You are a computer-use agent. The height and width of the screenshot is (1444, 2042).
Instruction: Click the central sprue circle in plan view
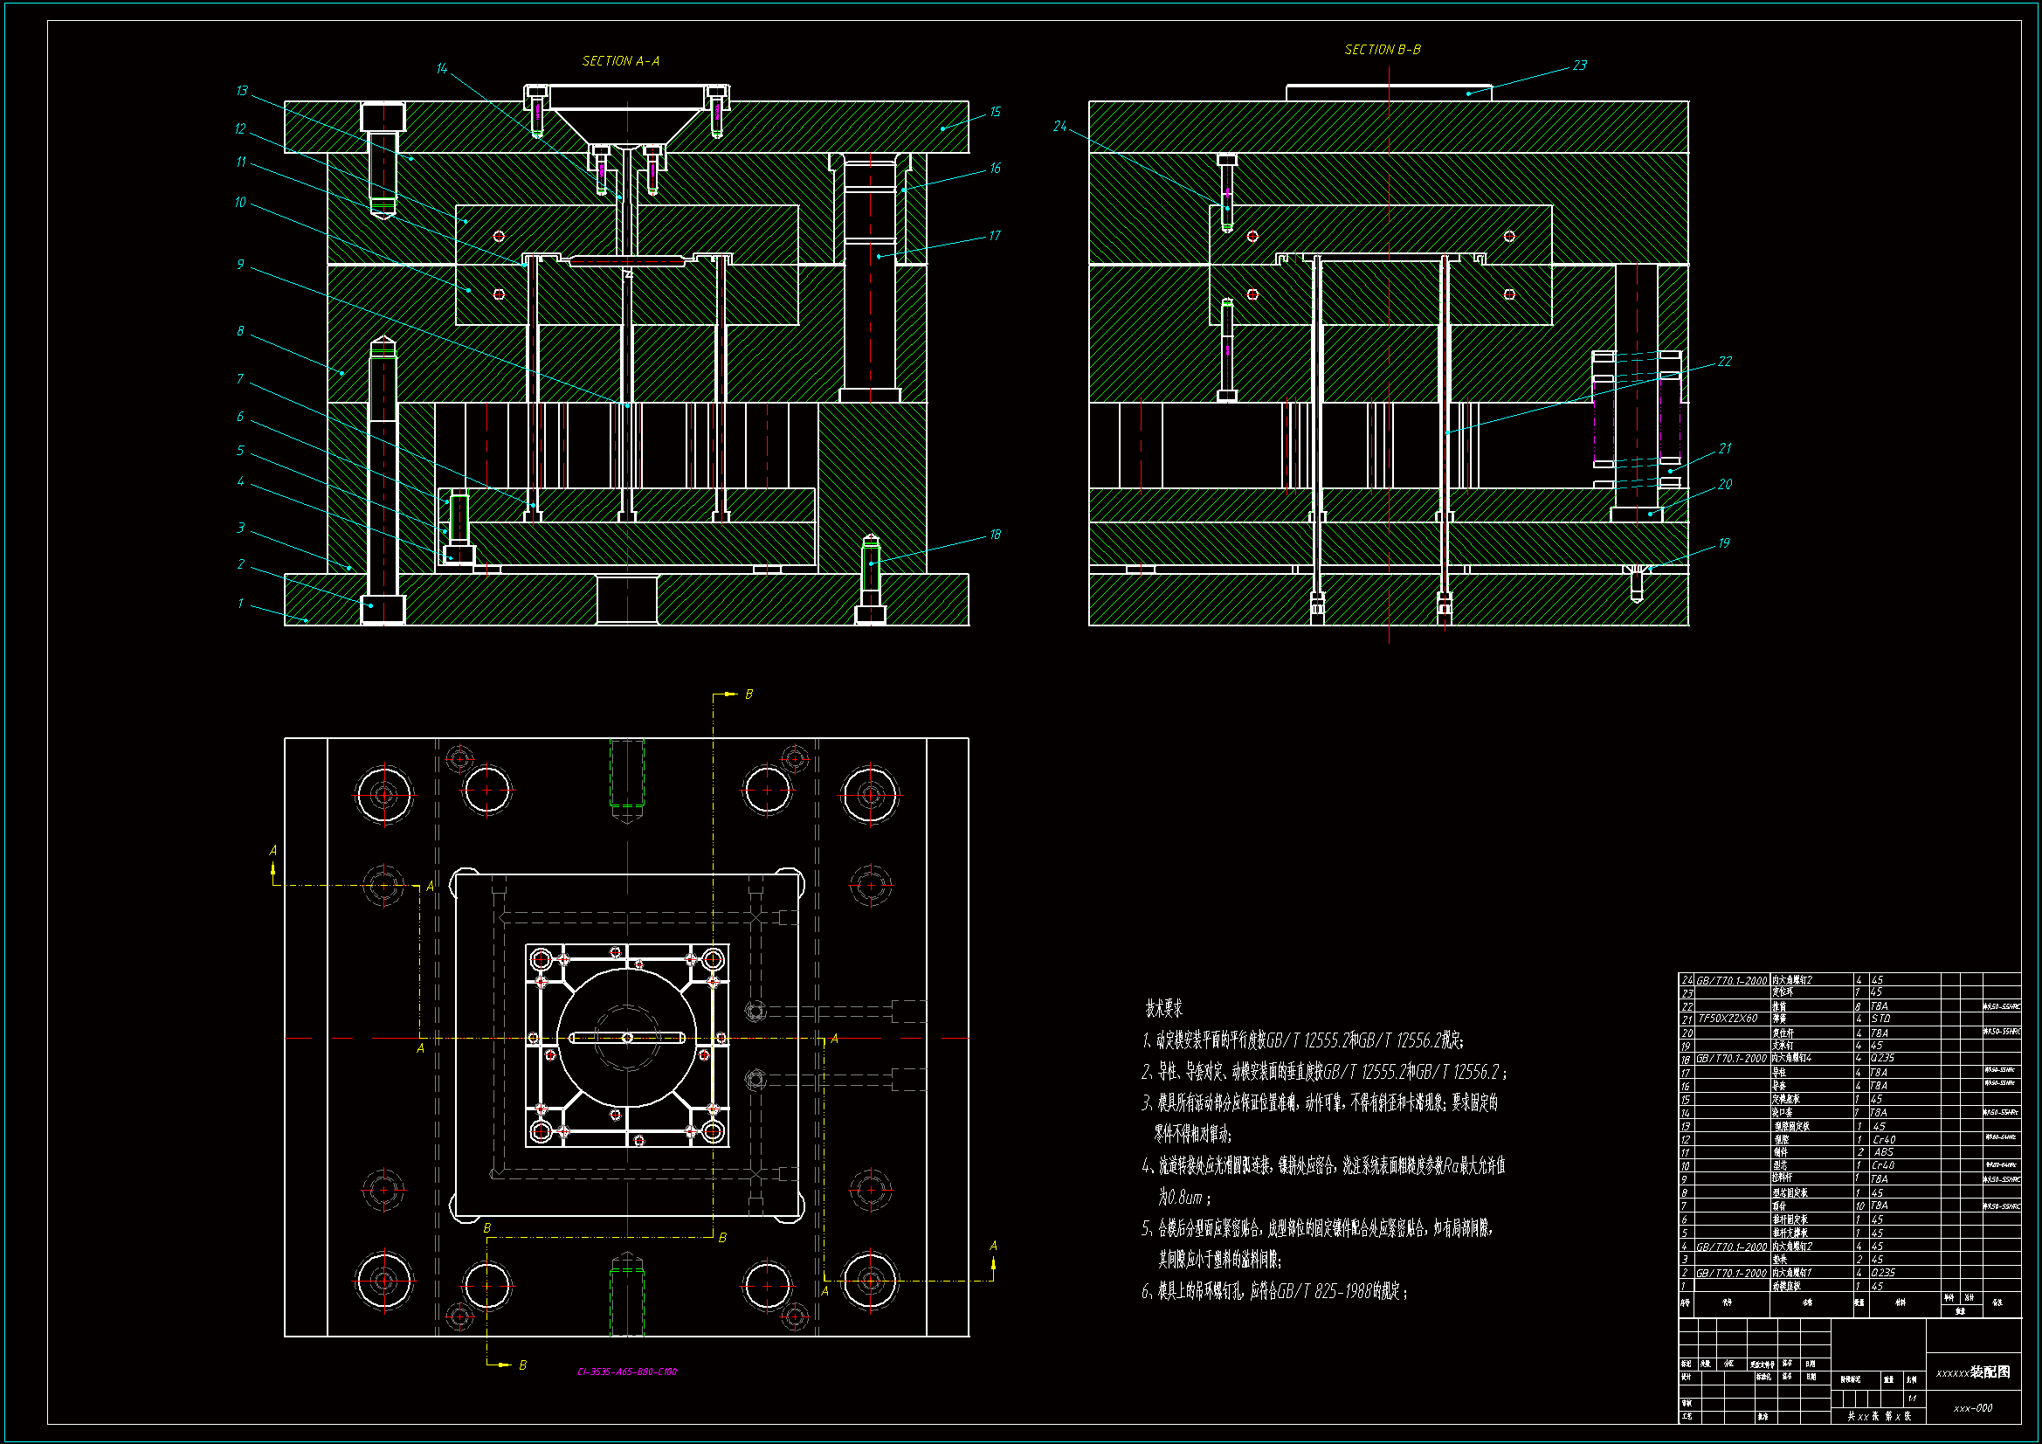point(627,1039)
